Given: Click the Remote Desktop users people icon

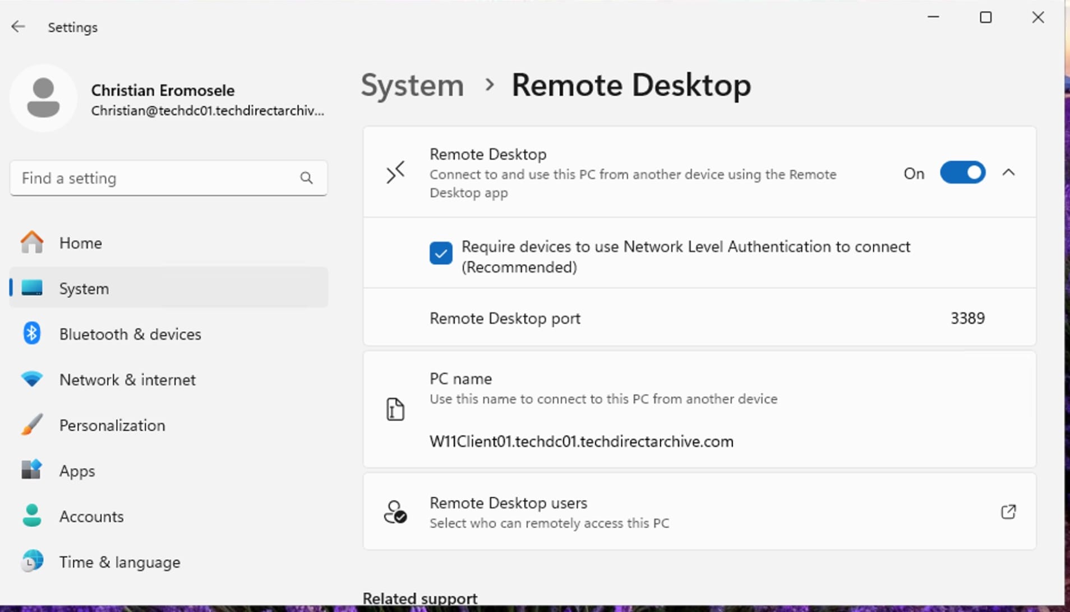Looking at the screenshot, I should [395, 511].
